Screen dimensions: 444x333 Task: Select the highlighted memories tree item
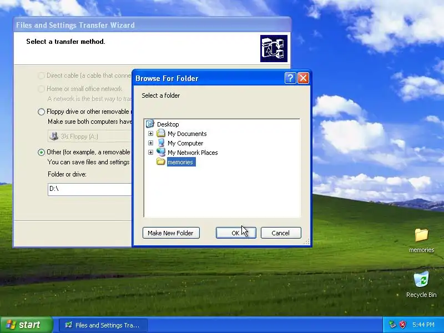tap(181, 162)
